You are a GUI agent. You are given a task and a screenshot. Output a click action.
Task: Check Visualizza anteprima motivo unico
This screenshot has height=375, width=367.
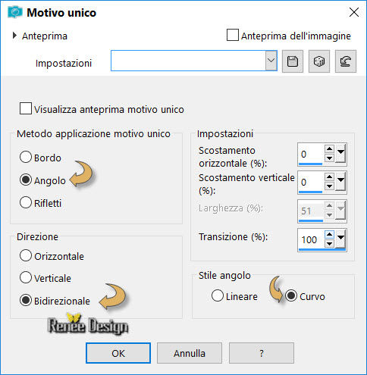point(26,108)
